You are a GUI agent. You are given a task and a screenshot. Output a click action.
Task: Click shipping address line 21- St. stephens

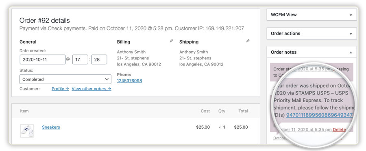click(x=195, y=58)
